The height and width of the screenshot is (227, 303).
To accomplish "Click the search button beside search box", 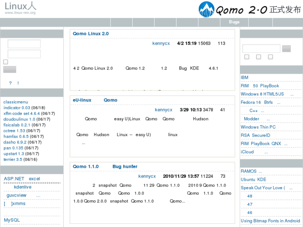I will click(x=286, y=49).
